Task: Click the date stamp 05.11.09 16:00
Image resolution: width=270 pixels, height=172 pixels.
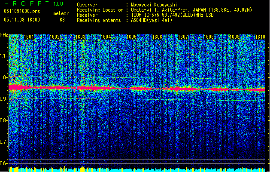Action: [22, 20]
